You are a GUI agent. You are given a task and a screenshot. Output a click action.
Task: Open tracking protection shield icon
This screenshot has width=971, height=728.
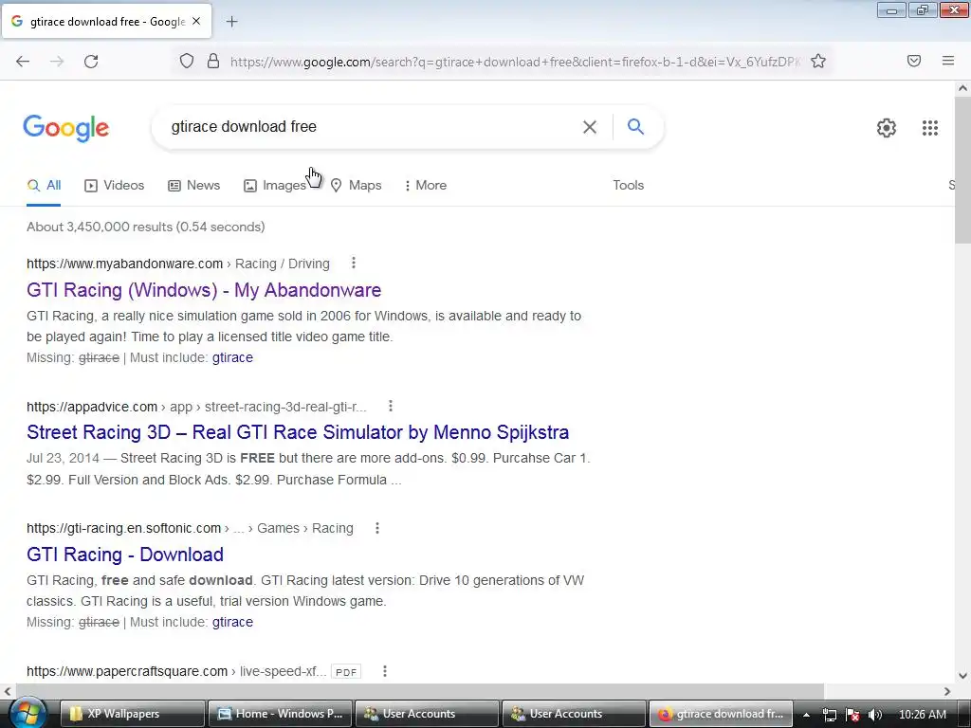coord(187,62)
